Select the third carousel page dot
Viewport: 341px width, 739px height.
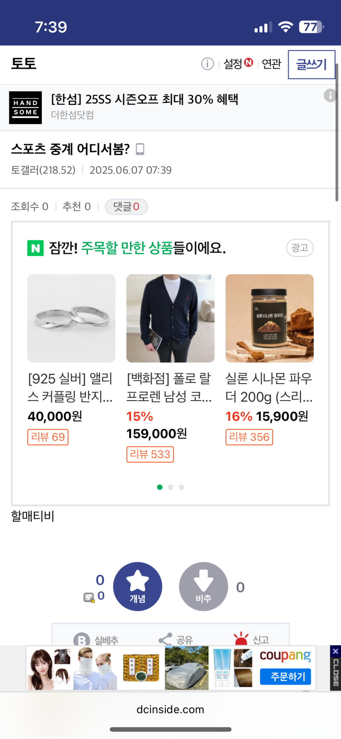182,487
